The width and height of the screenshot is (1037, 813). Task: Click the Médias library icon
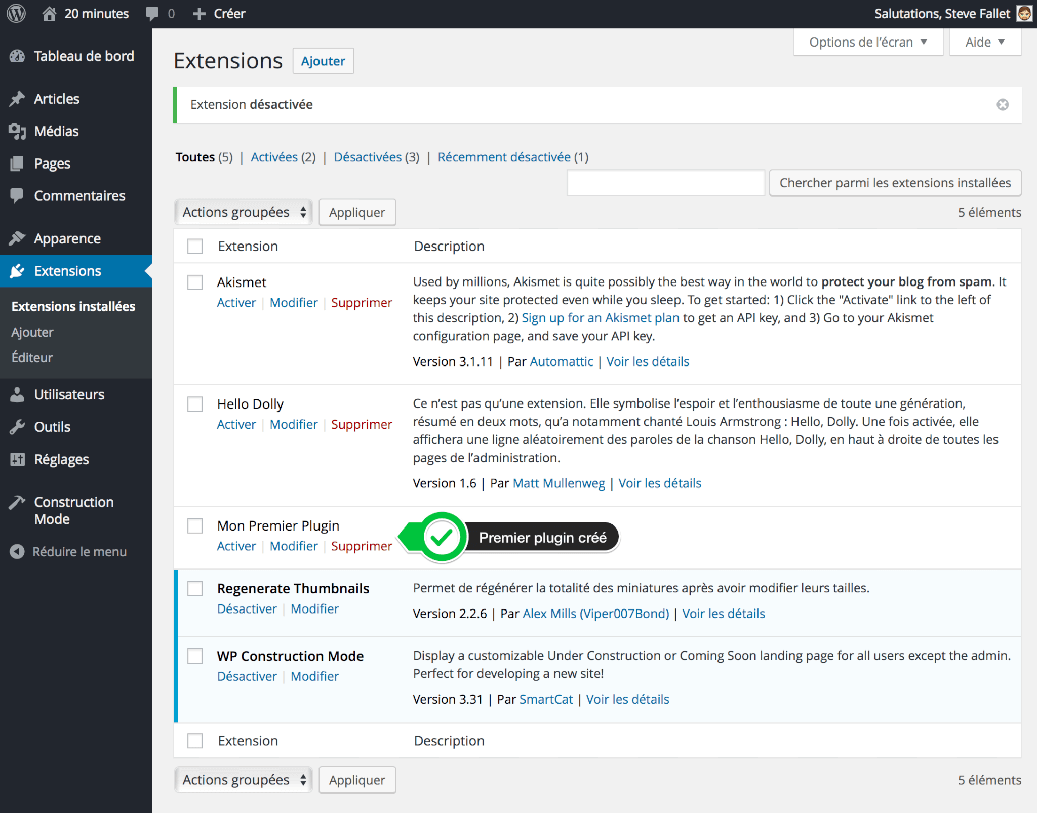[x=17, y=131]
